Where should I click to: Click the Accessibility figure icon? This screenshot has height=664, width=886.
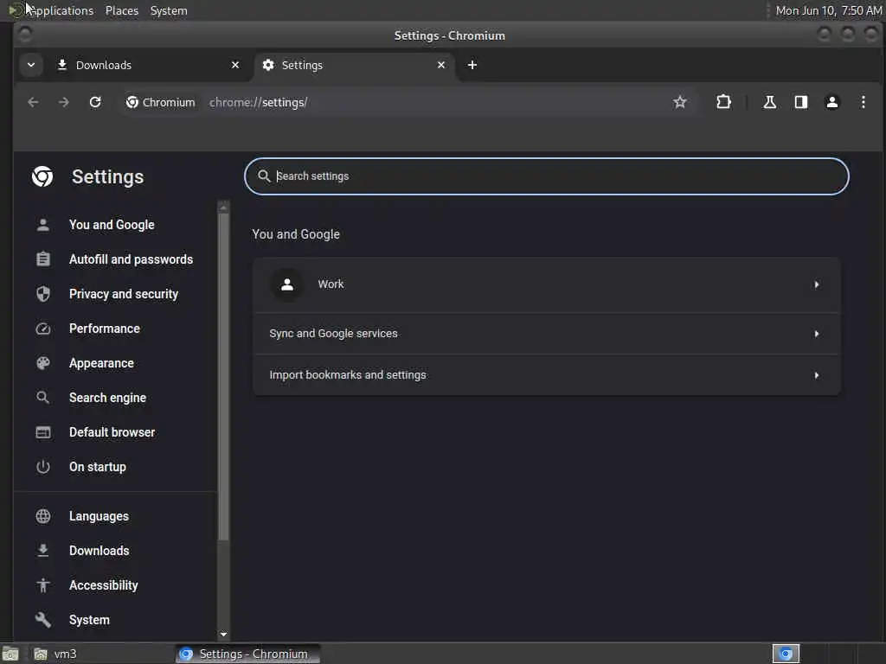point(43,585)
